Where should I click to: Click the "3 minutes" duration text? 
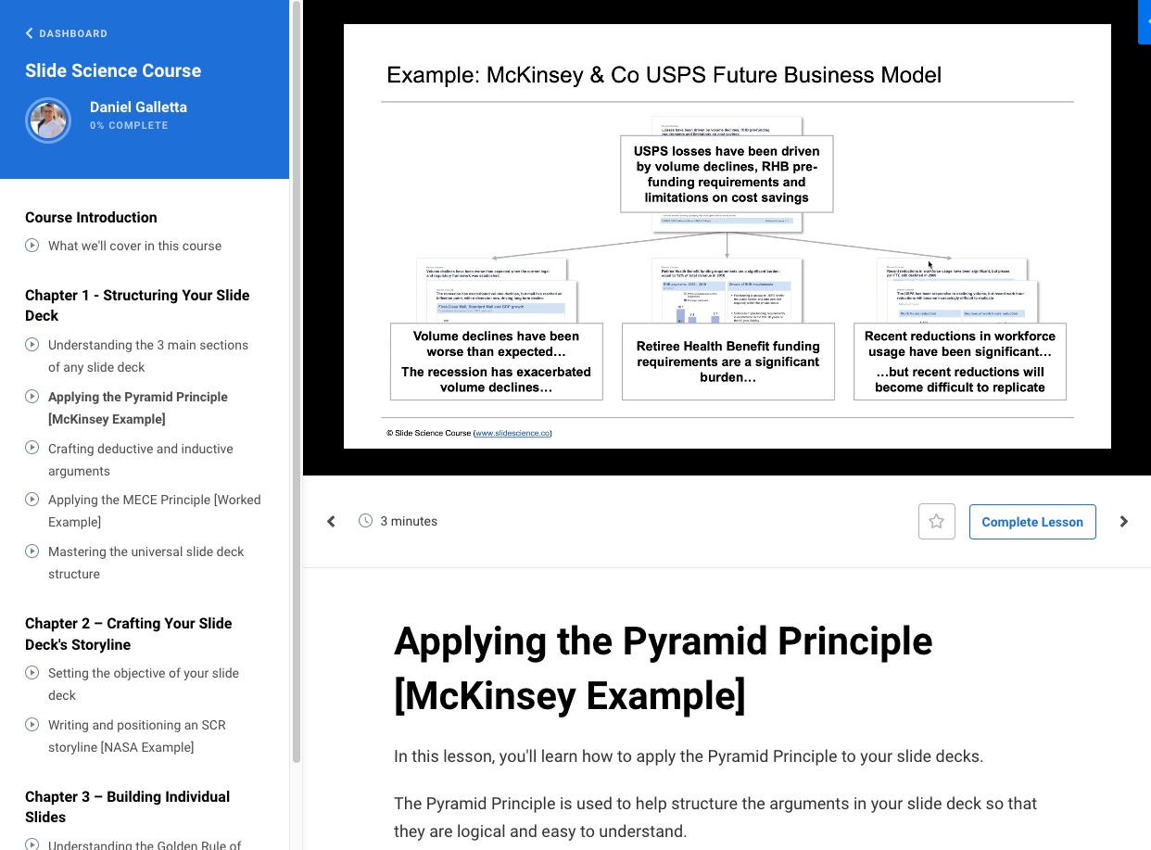pyautogui.click(x=409, y=521)
